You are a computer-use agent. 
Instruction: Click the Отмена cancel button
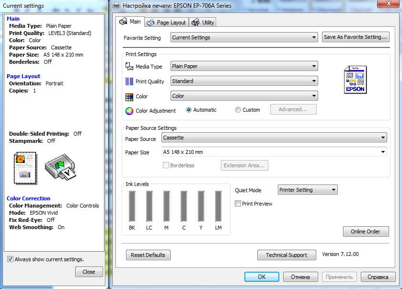pos(300,277)
